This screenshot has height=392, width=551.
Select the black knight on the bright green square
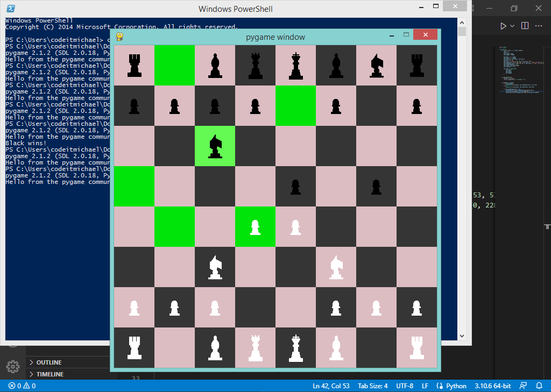click(x=215, y=146)
